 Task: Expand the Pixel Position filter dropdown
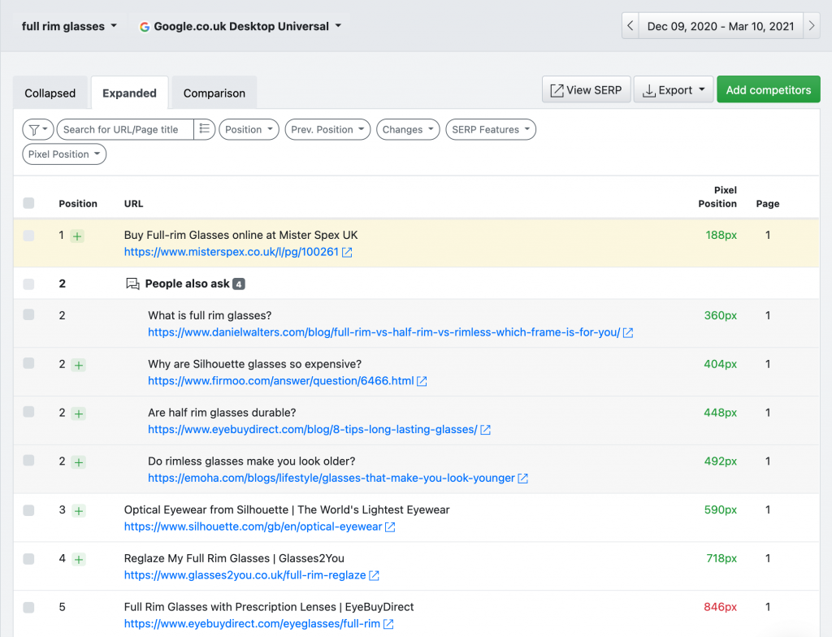64,154
